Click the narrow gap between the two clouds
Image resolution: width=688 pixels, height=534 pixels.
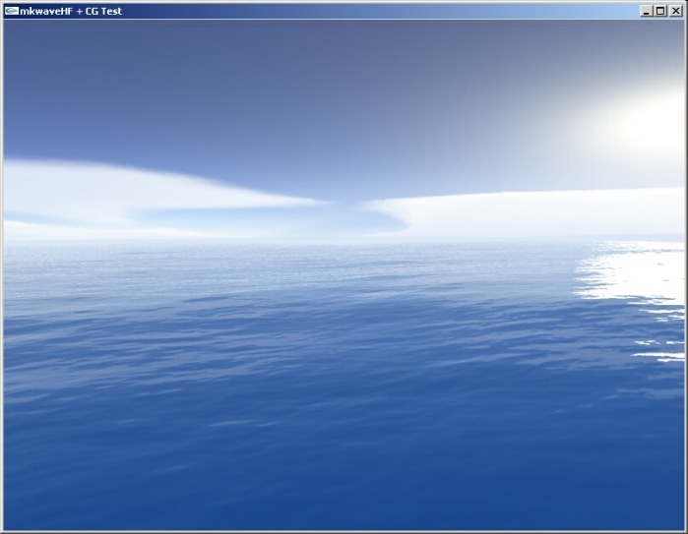click(340, 204)
